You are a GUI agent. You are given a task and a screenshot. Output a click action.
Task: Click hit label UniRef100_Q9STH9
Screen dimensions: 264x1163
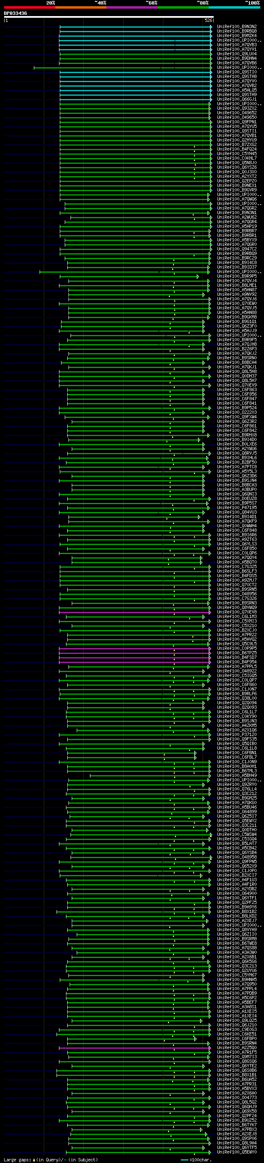(237, 95)
